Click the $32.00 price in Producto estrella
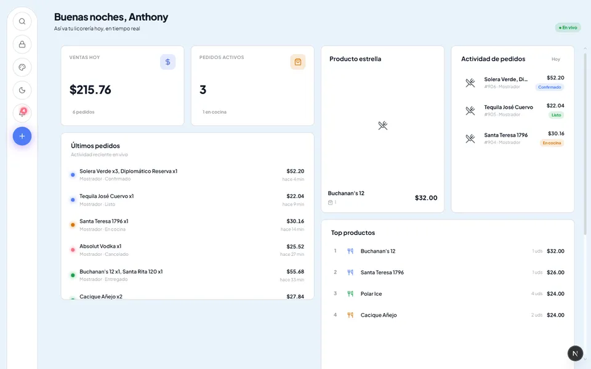This screenshot has width=591, height=369. (x=426, y=198)
